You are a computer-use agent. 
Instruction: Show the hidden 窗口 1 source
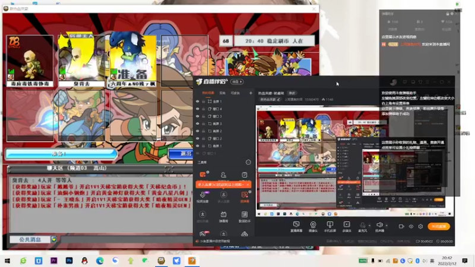198,153
